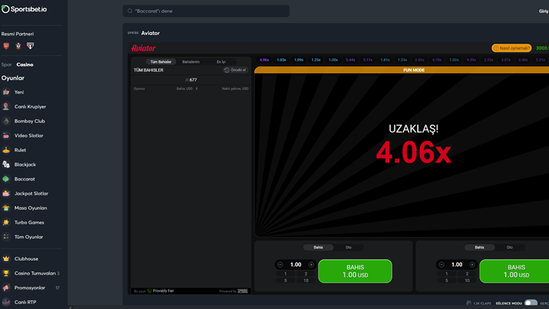This screenshot has width=549, height=309.
Task: Select Oto mode in left bet panel
Action: [x=348, y=247]
